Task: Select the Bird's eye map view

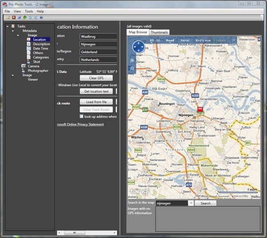Action: pyautogui.click(x=203, y=41)
